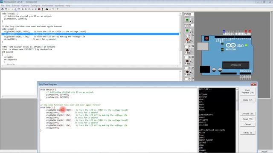Click 'float' in the built-ins list
The image size is (273, 153).
pyautogui.click(x=202, y=110)
